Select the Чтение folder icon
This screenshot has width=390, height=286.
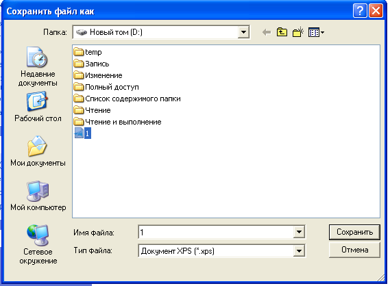click(x=79, y=110)
